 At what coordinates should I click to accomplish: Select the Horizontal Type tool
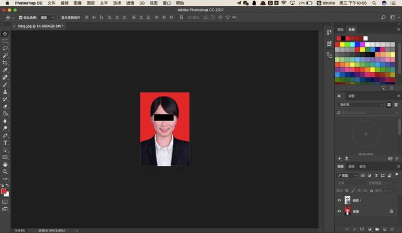(x=5, y=142)
